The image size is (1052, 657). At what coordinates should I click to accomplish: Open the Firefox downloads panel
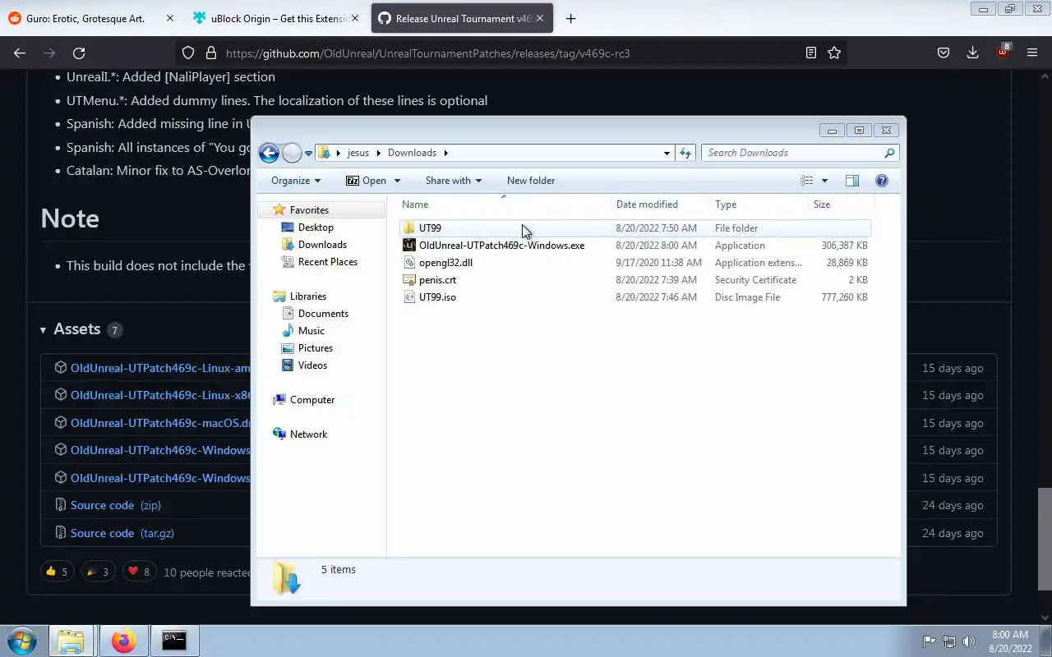click(972, 53)
